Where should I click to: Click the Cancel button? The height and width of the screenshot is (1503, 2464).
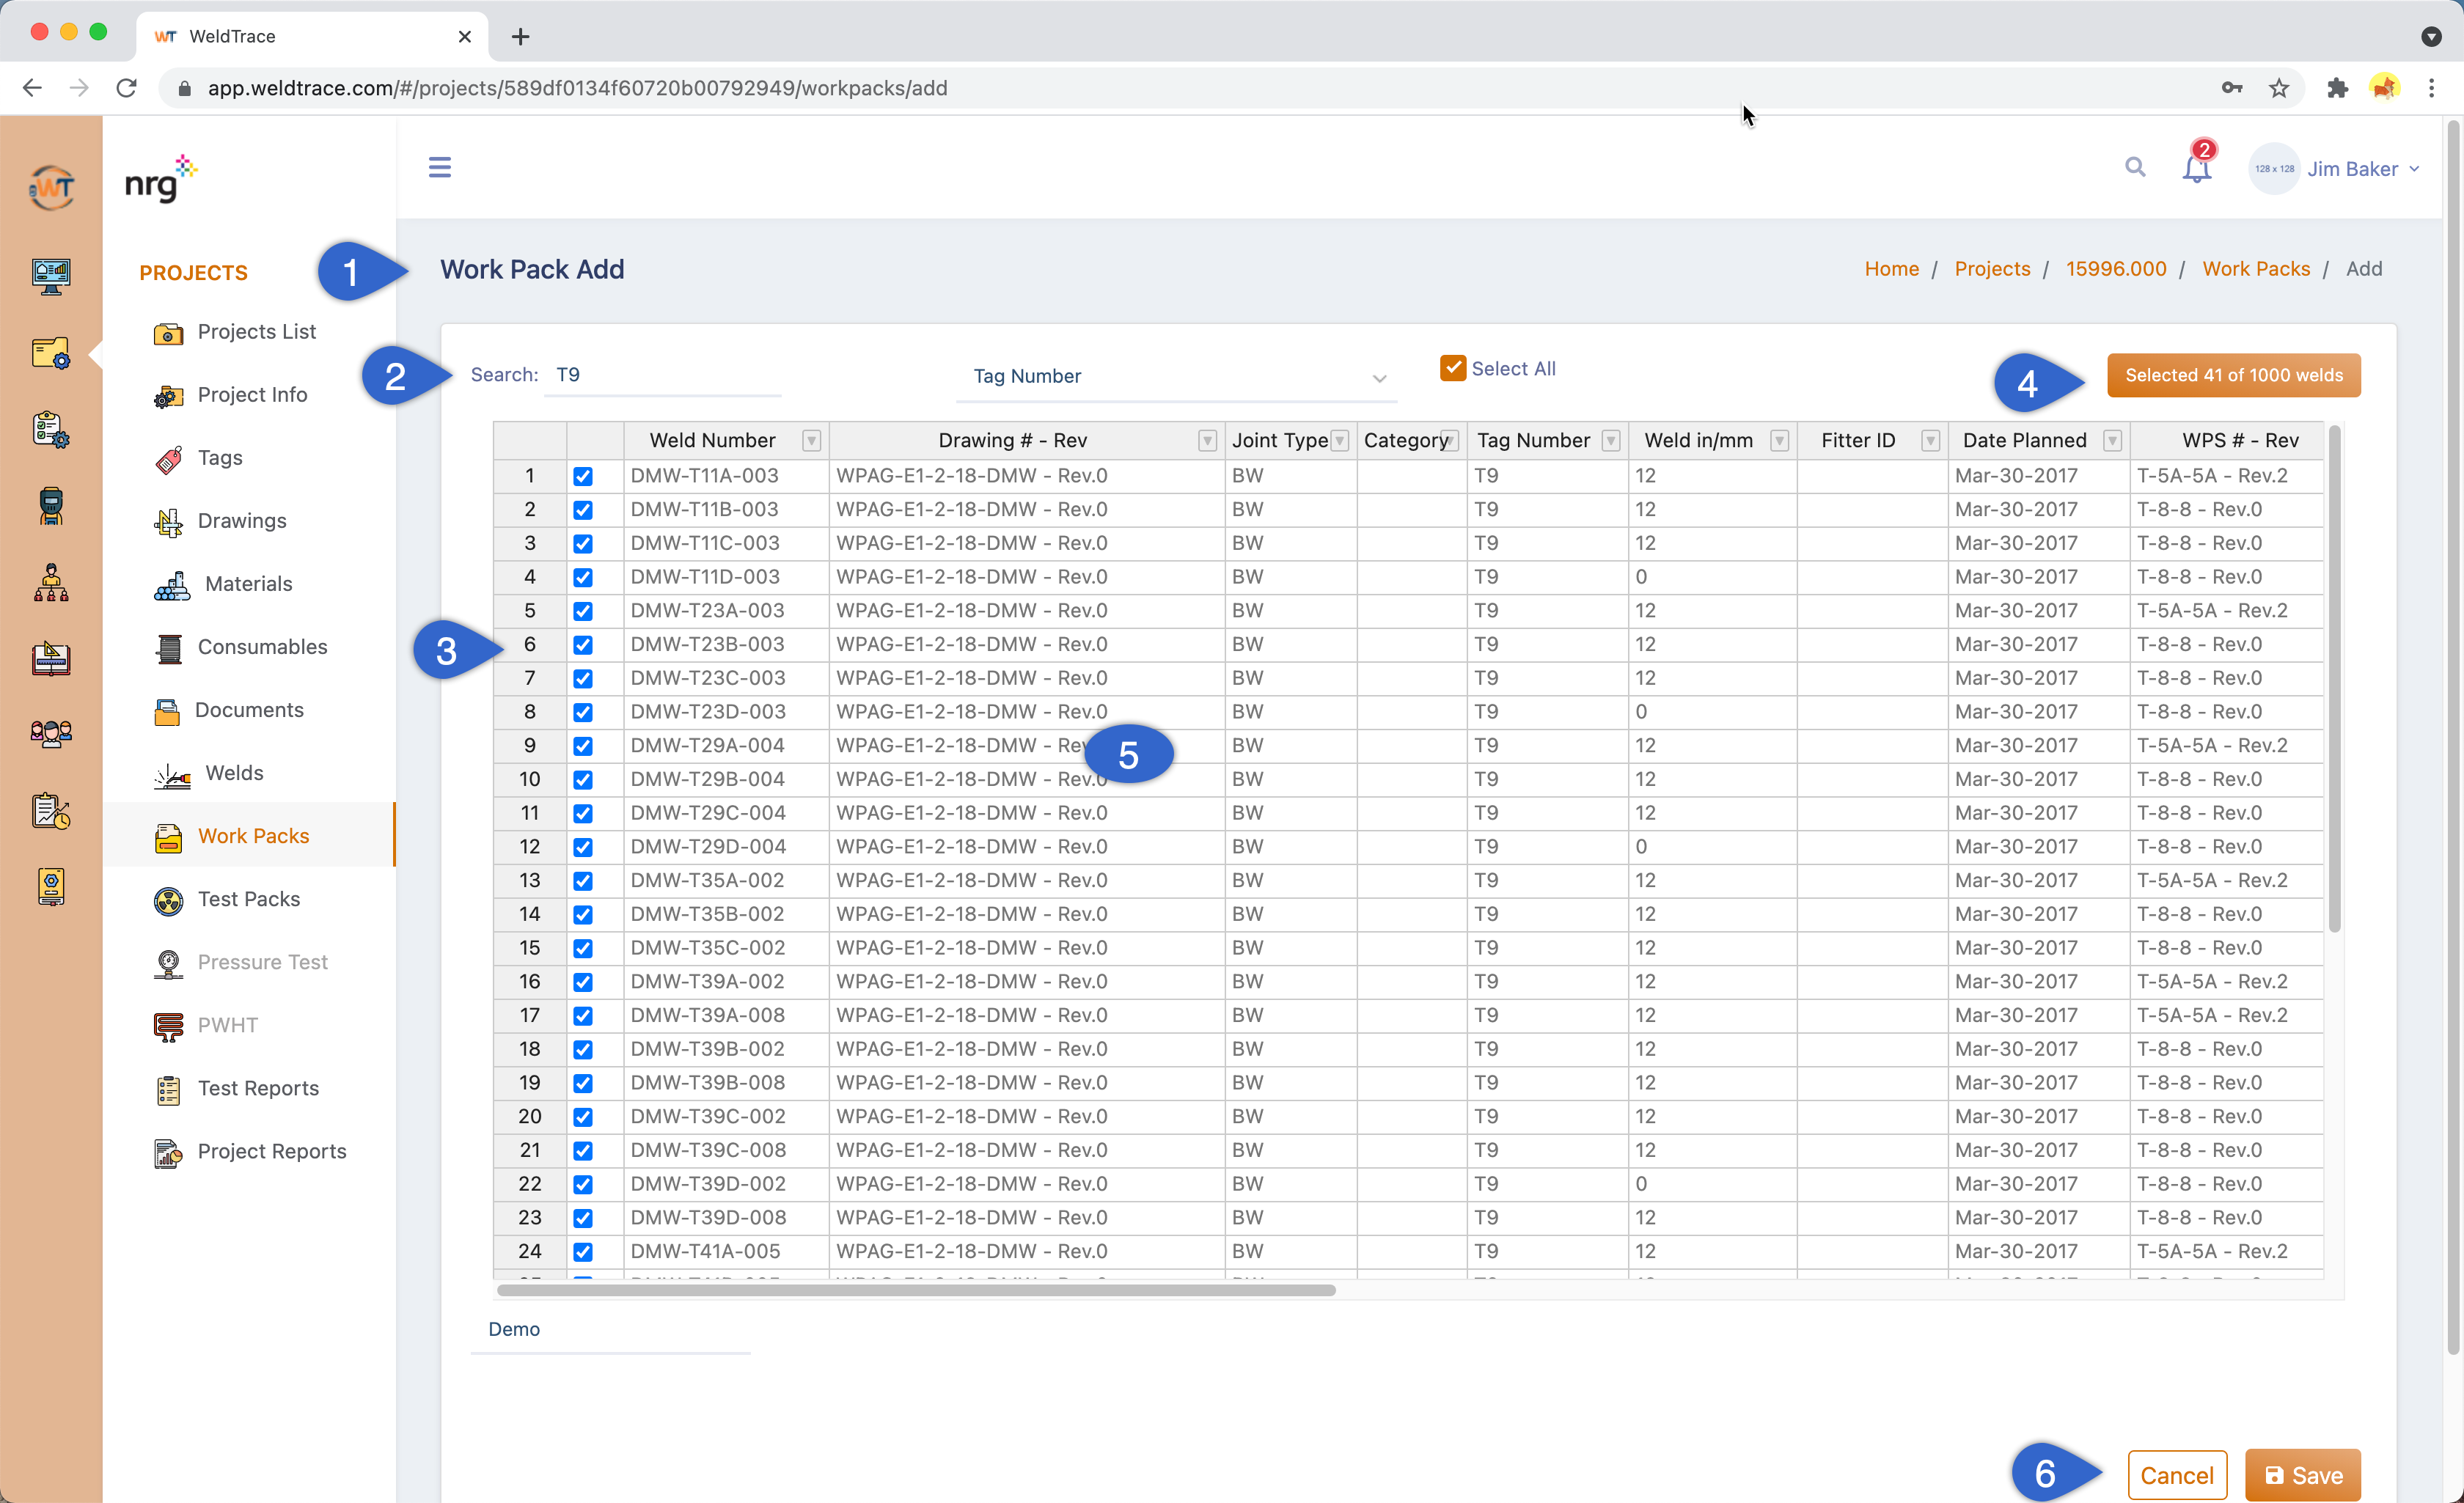click(2176, 1475)
